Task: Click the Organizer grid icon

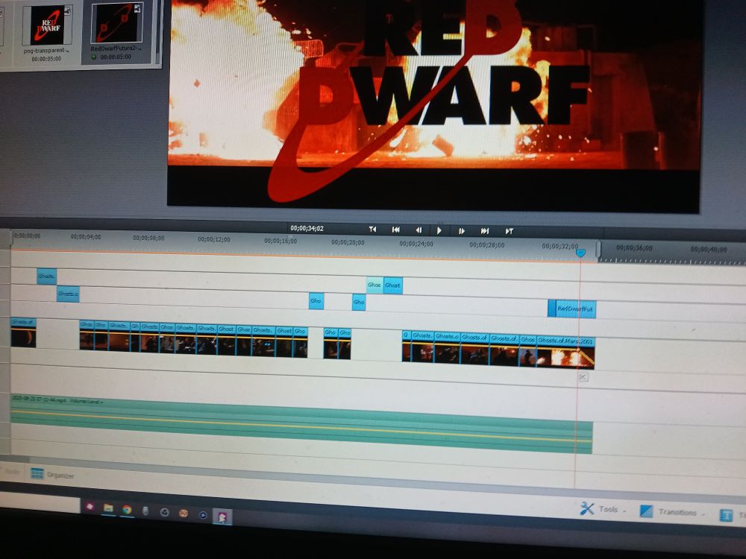Action: pos(37,473)
